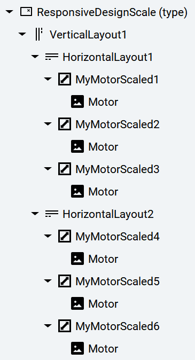
Task: Click the scale icon beside MyMotorScaled5
Action: [65, 281]
